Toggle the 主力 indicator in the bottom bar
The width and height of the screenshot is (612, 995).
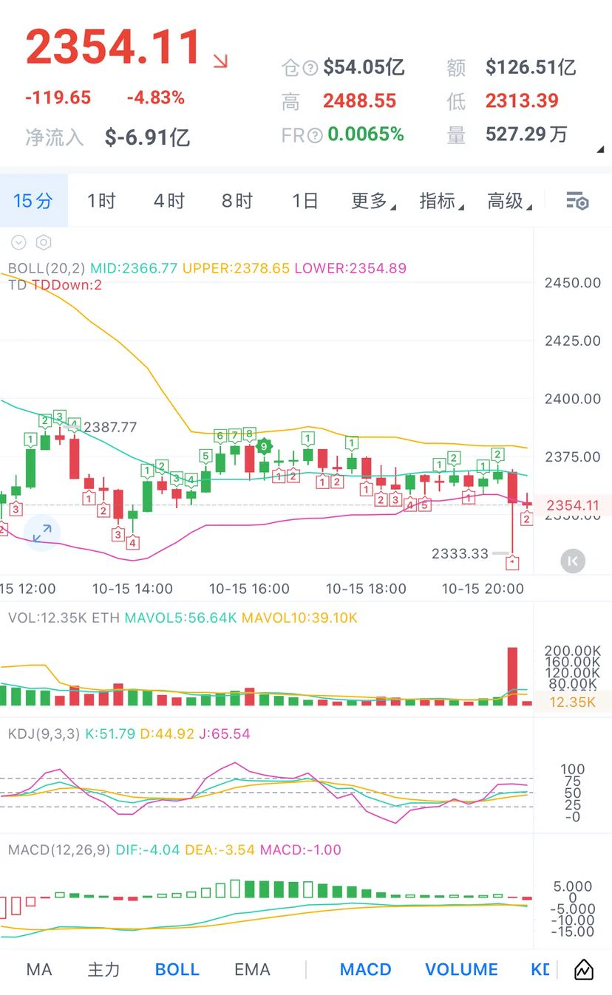click(103, 969)
